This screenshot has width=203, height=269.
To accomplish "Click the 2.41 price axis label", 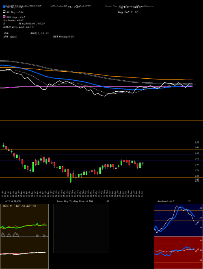I will [197, 165].
